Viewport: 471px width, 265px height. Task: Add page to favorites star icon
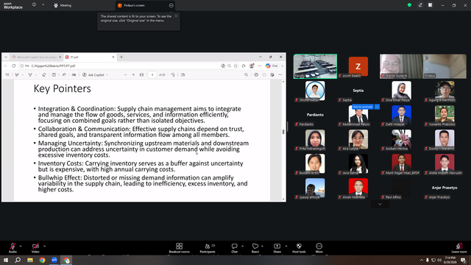coord(235,66)
